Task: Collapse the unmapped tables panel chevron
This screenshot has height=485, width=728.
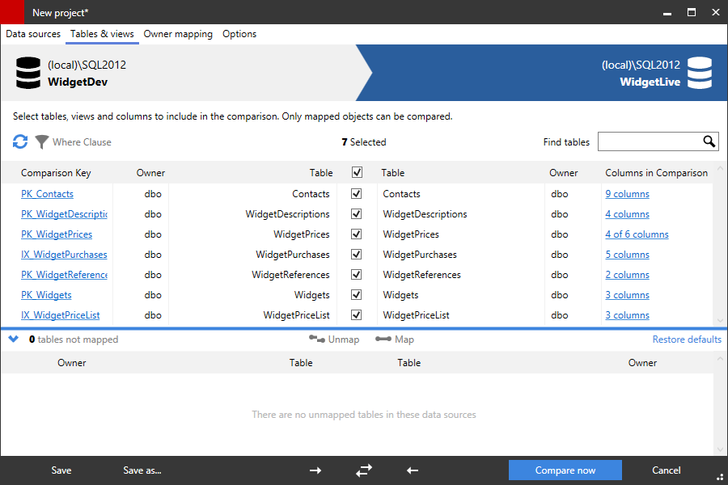Action: click(x=13, y=339)
